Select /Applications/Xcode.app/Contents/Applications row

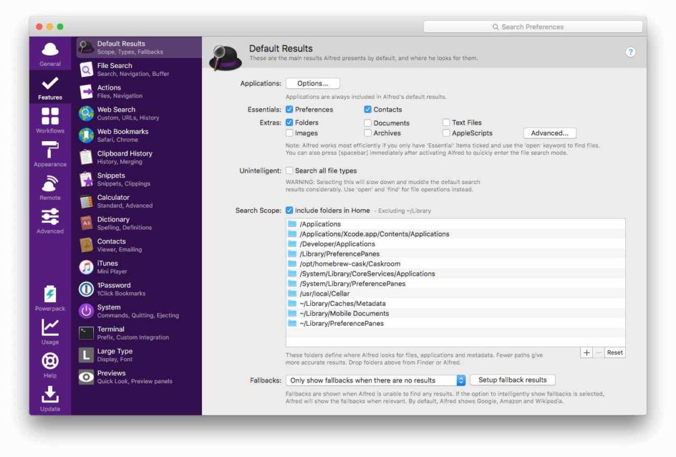456,234
